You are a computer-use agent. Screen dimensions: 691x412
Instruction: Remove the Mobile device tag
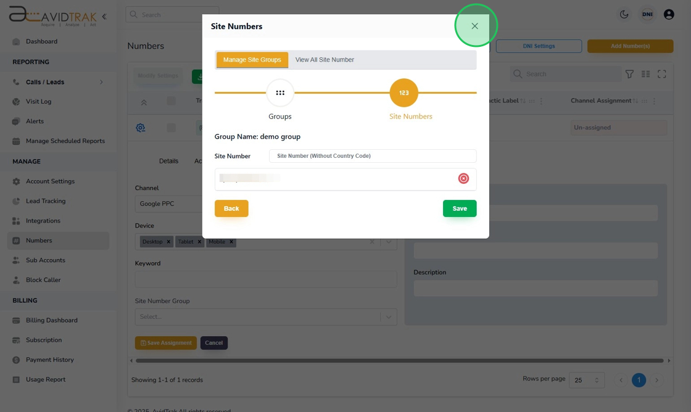click(x=231, y=242)
